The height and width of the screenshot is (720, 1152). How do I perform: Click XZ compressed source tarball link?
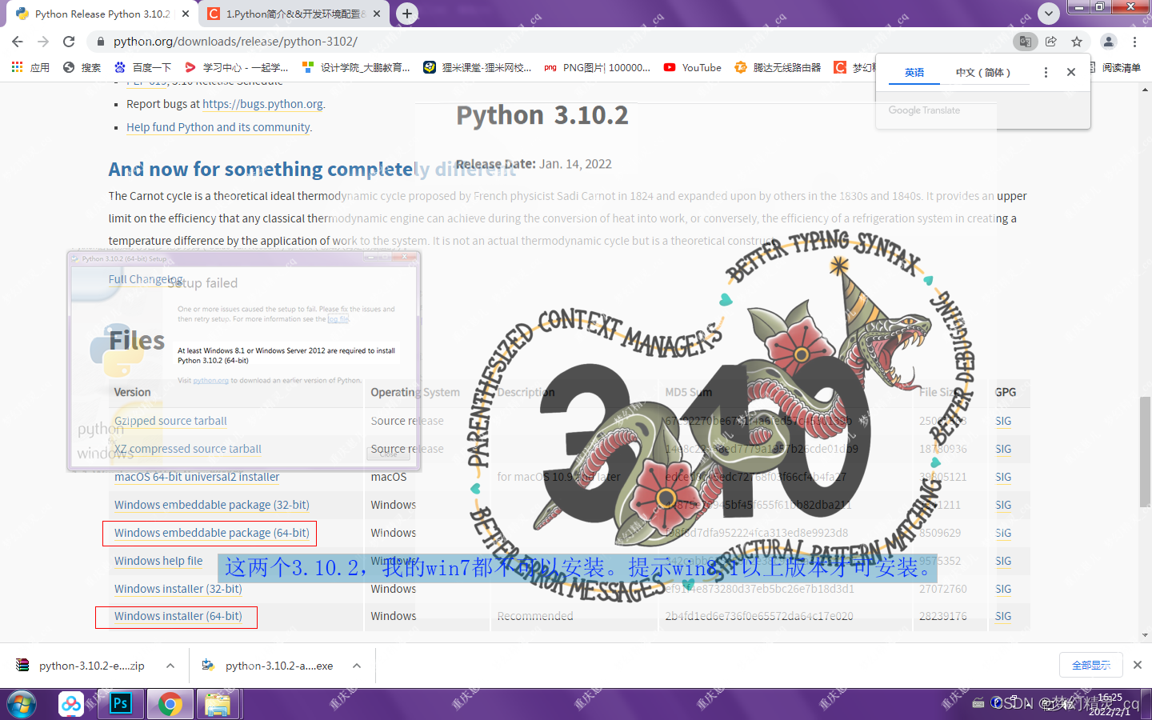click(x=188, y=449)
